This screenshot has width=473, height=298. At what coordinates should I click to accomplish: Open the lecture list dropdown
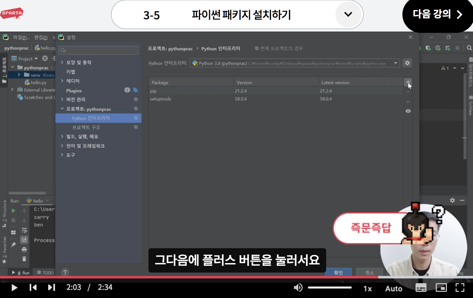348,14
